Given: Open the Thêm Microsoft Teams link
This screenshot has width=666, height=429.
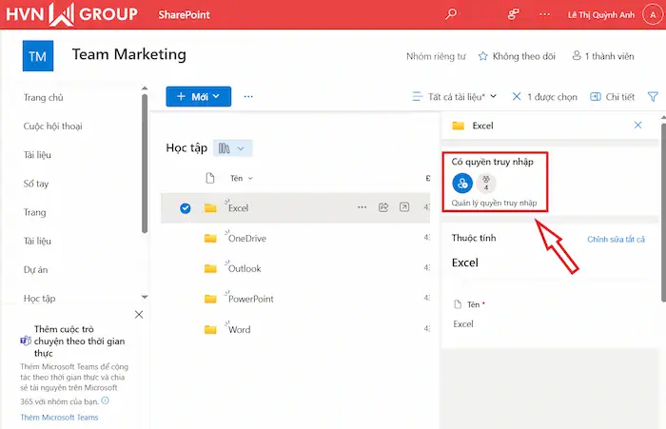Looking at the screenshot, I should [59, 418].
